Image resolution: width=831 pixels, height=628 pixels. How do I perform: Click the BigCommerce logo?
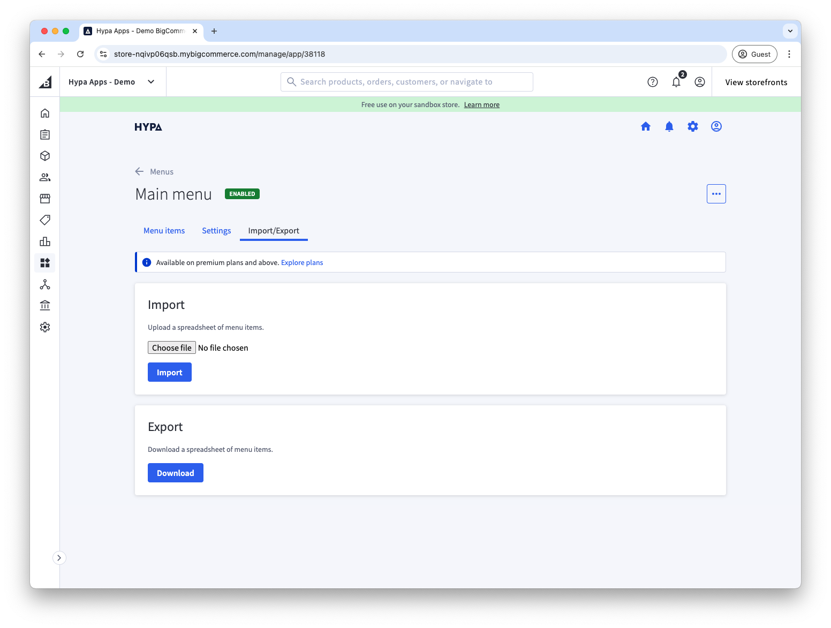point(45,82)
